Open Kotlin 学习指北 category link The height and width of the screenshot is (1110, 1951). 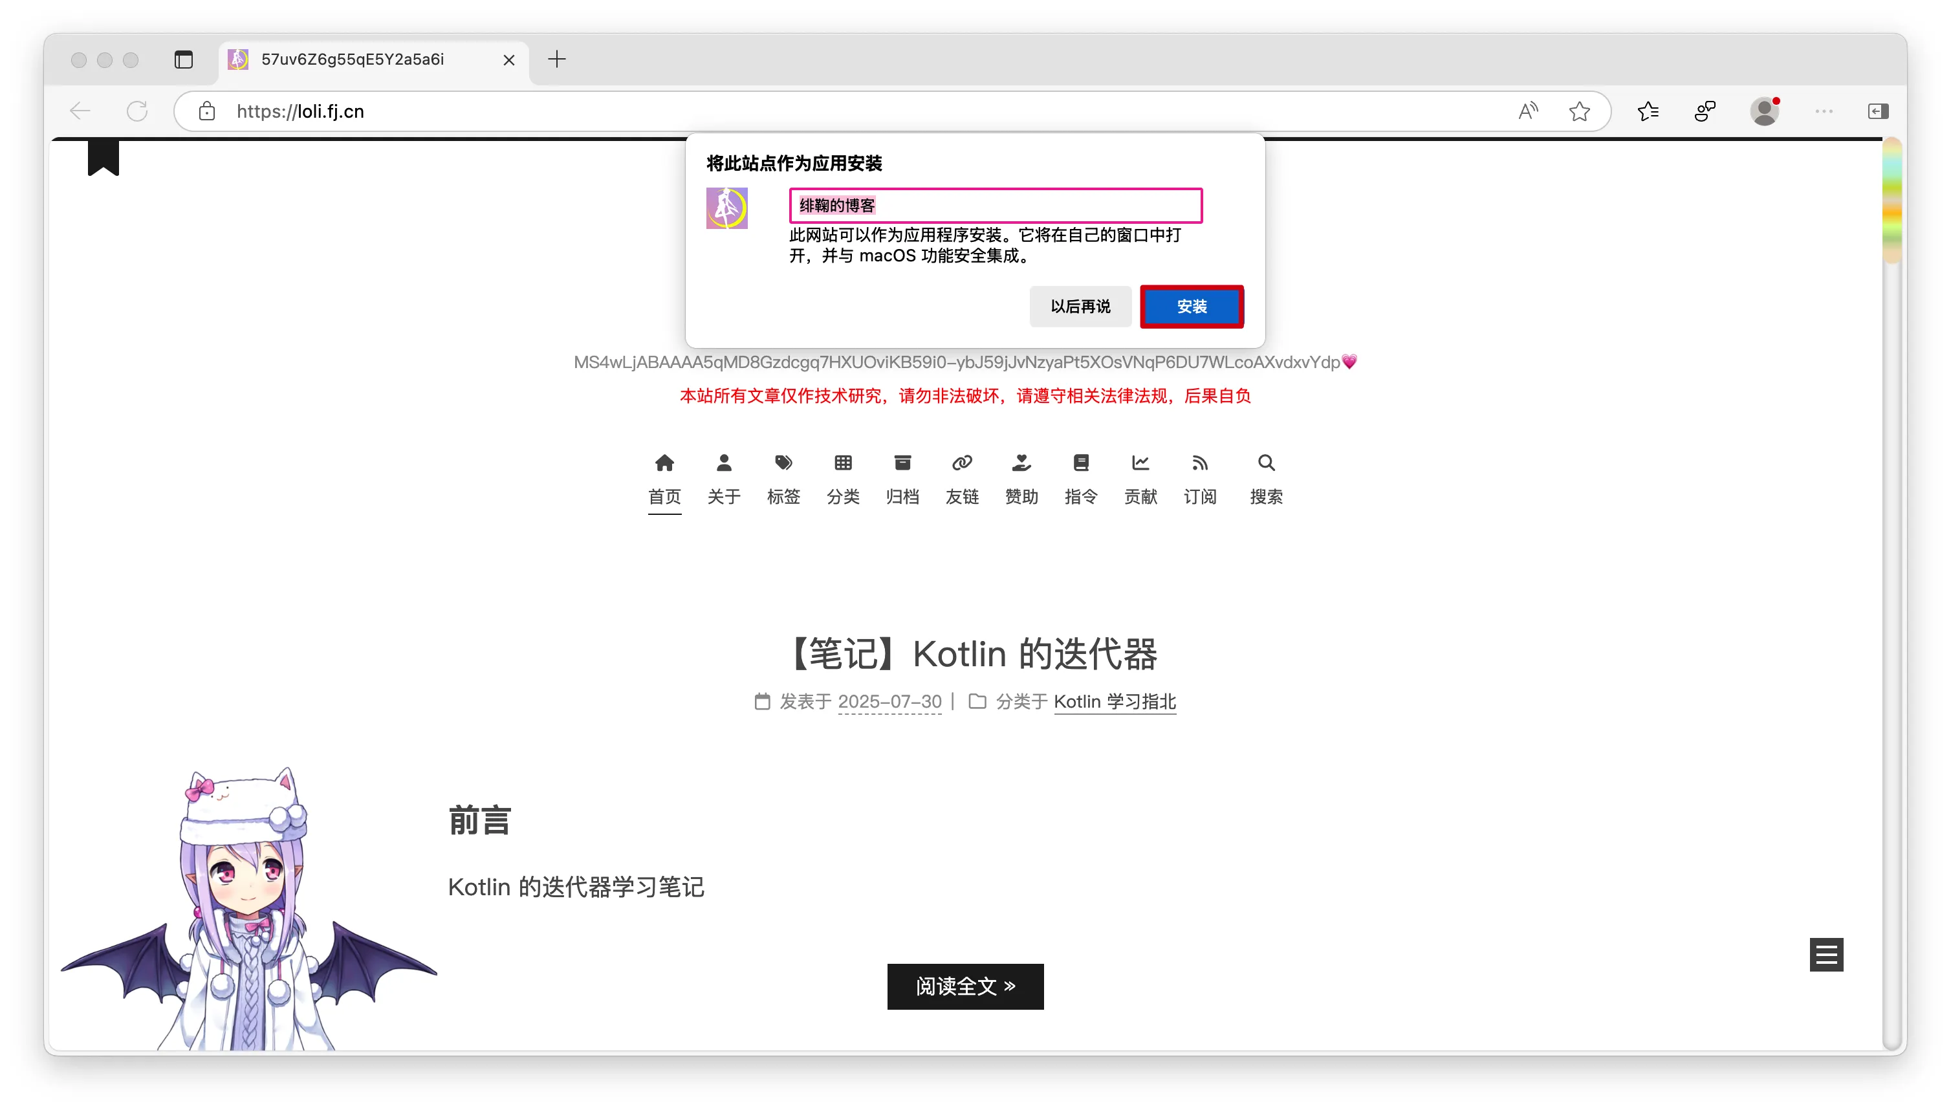point(1114,701)
